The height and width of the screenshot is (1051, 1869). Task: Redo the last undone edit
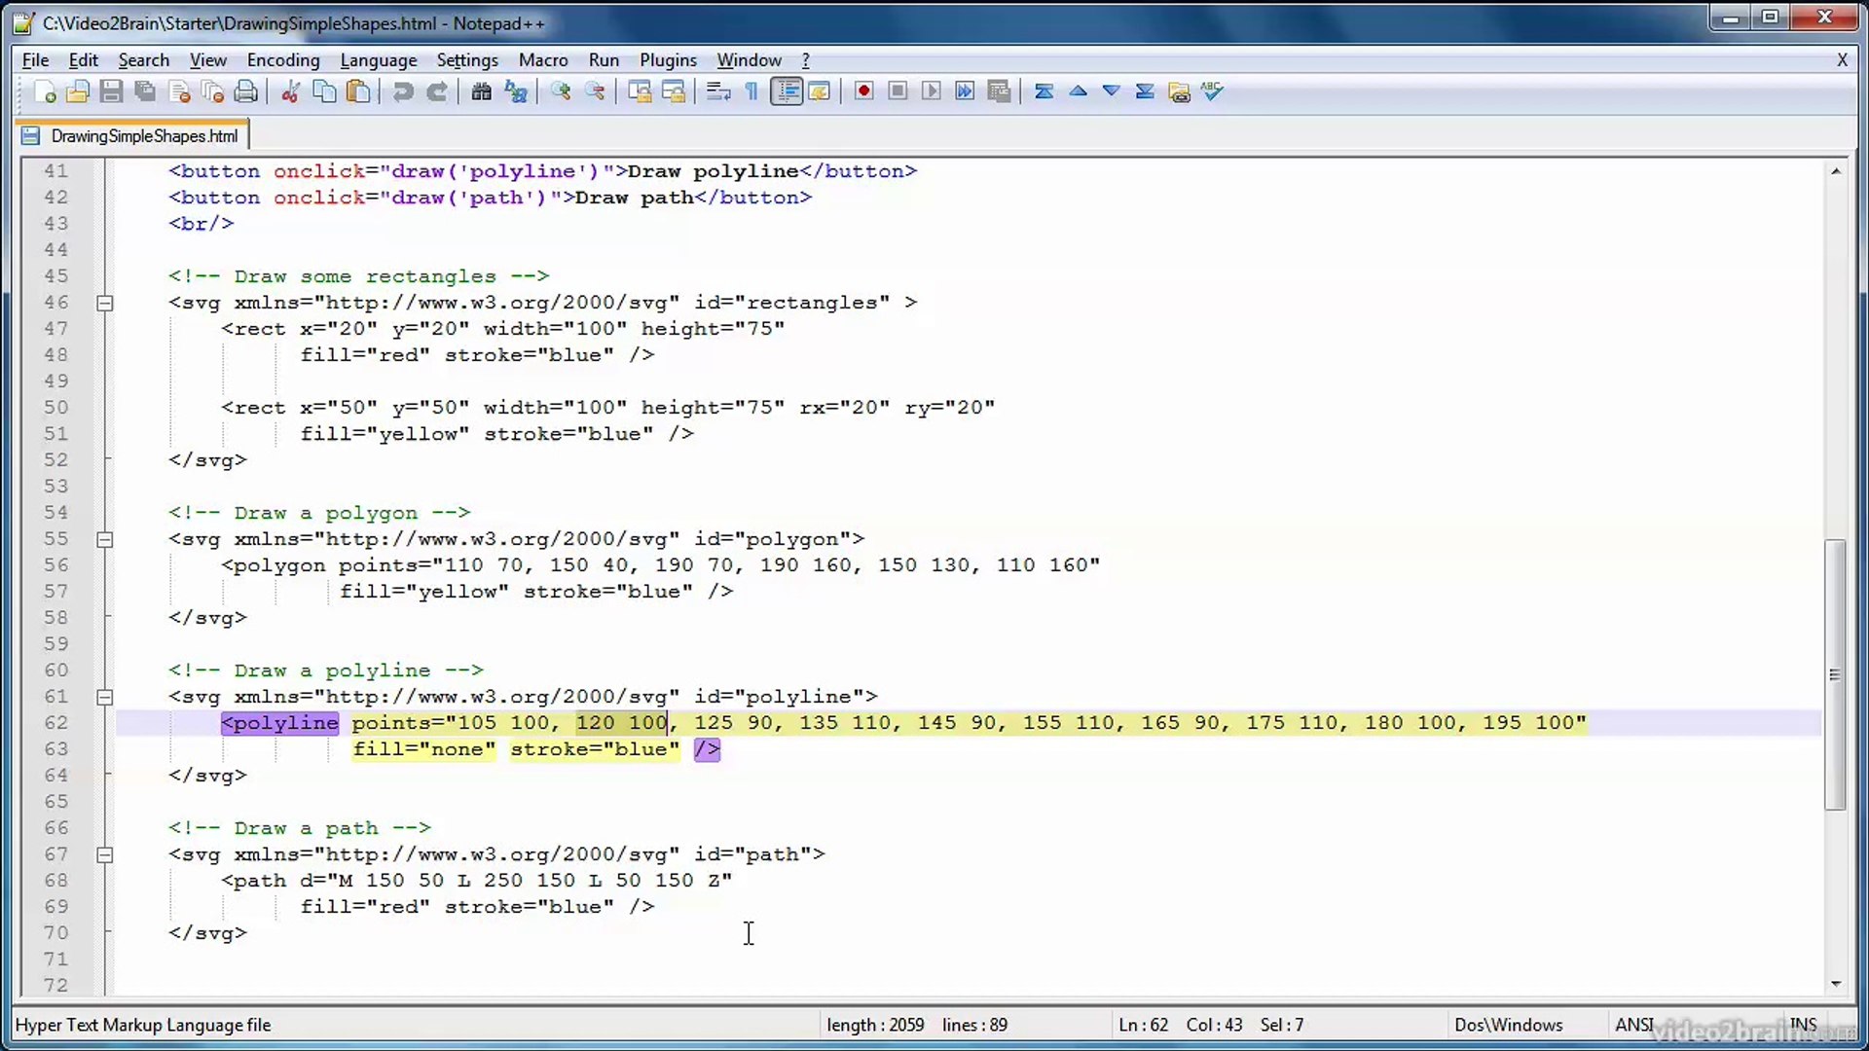(x=437, y=91)
